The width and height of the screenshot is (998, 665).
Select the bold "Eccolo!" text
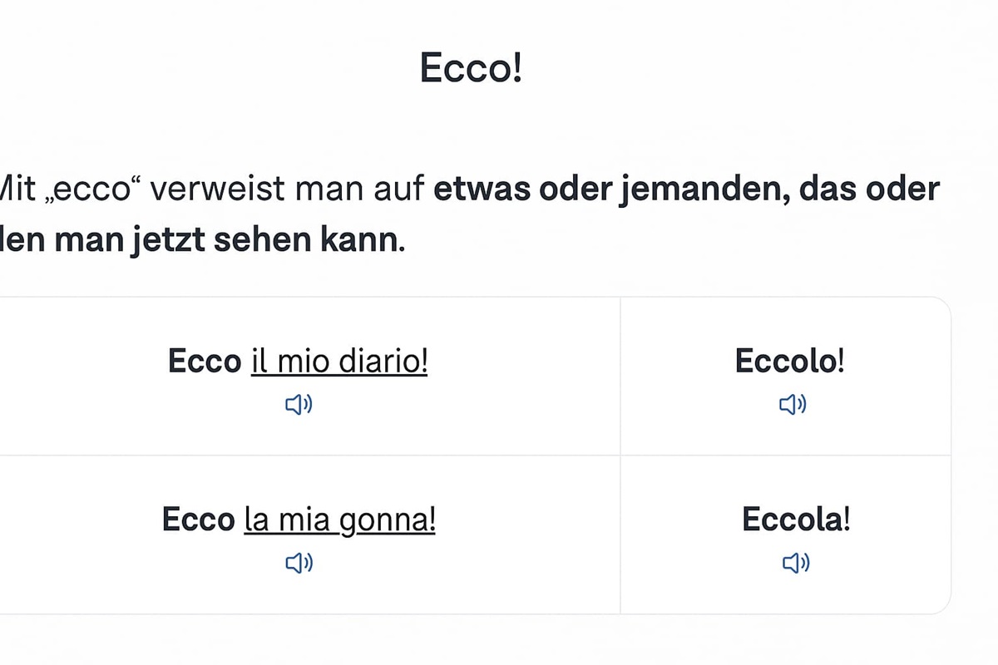point(789,362)
